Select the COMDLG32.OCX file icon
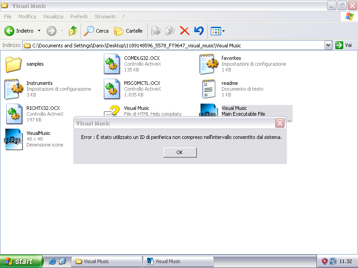The width and height of the screenshot is (358, 268). click(x=111, y=64)
